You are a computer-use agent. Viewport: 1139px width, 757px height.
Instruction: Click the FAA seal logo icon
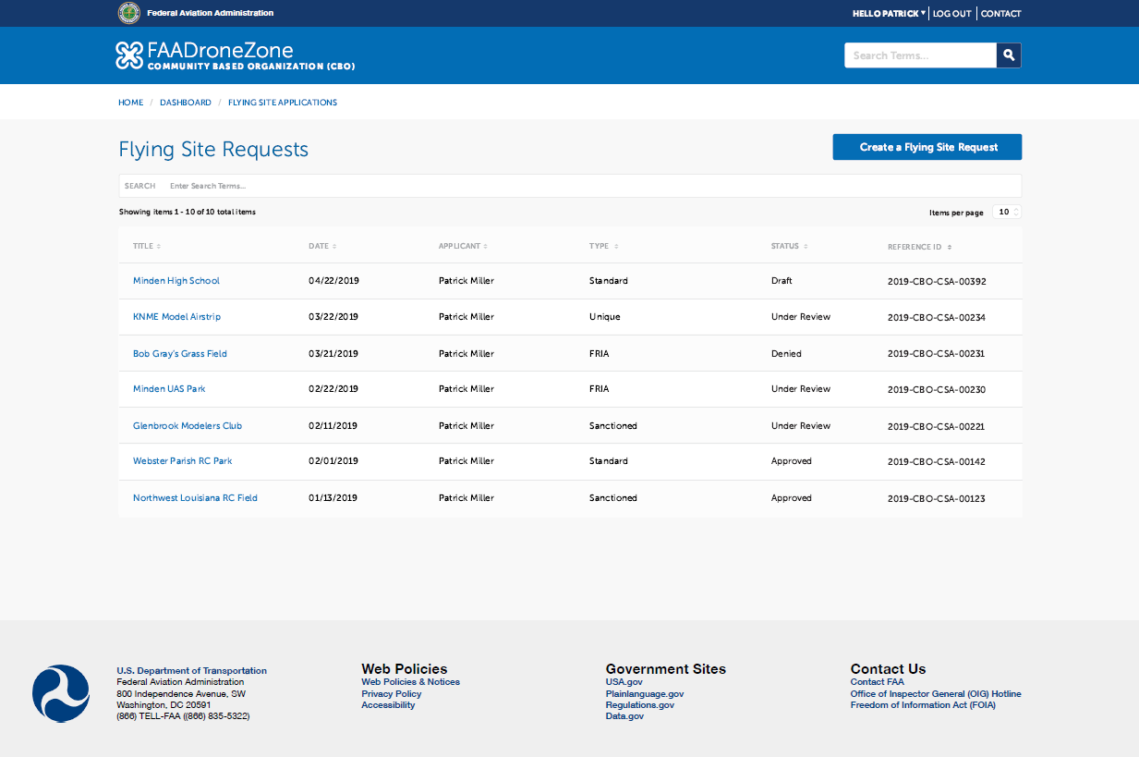pos(129,13)
